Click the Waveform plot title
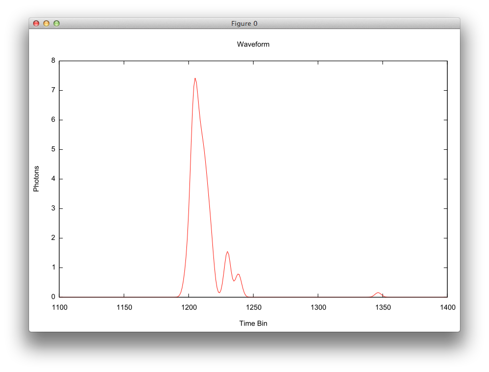Image resolution: width=489 pixels, height=372 pixels. [x=253, y=44]
